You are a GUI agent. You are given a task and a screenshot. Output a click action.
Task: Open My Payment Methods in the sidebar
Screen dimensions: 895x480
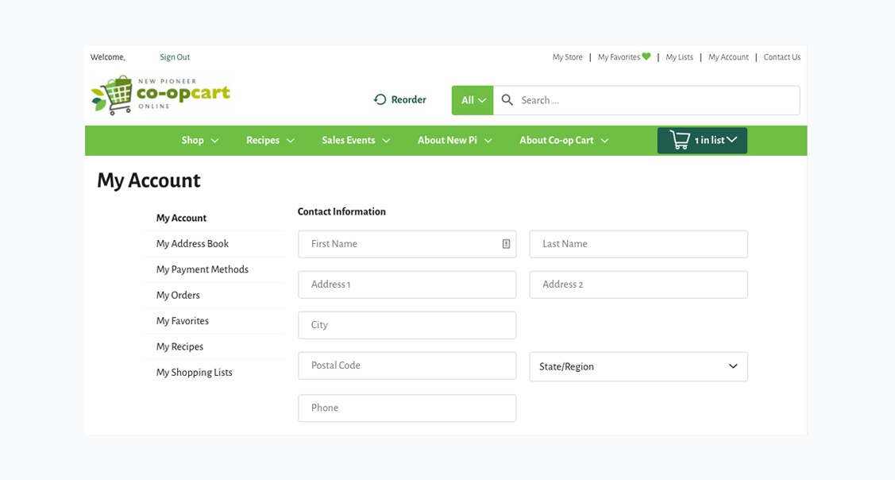(203, 269)
